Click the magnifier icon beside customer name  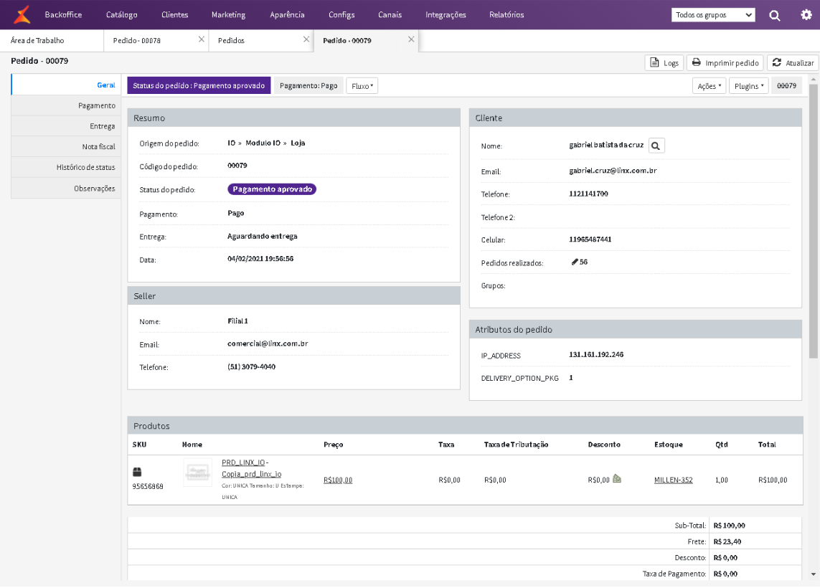click(x=656, y=146)
